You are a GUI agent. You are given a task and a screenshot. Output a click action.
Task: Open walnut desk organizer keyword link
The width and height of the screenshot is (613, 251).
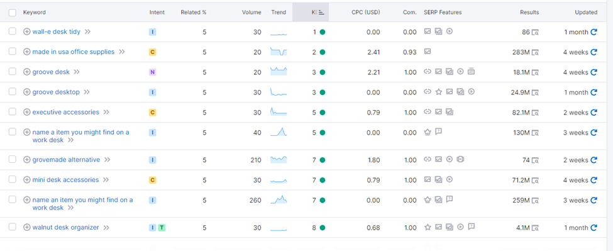(x=65, y=228)
